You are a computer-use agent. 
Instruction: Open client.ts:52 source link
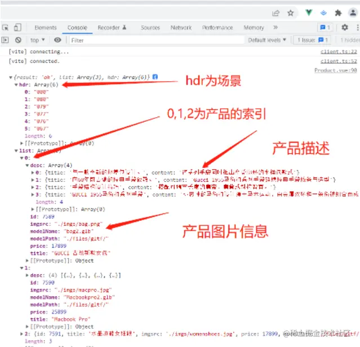(x=339, y=61)
